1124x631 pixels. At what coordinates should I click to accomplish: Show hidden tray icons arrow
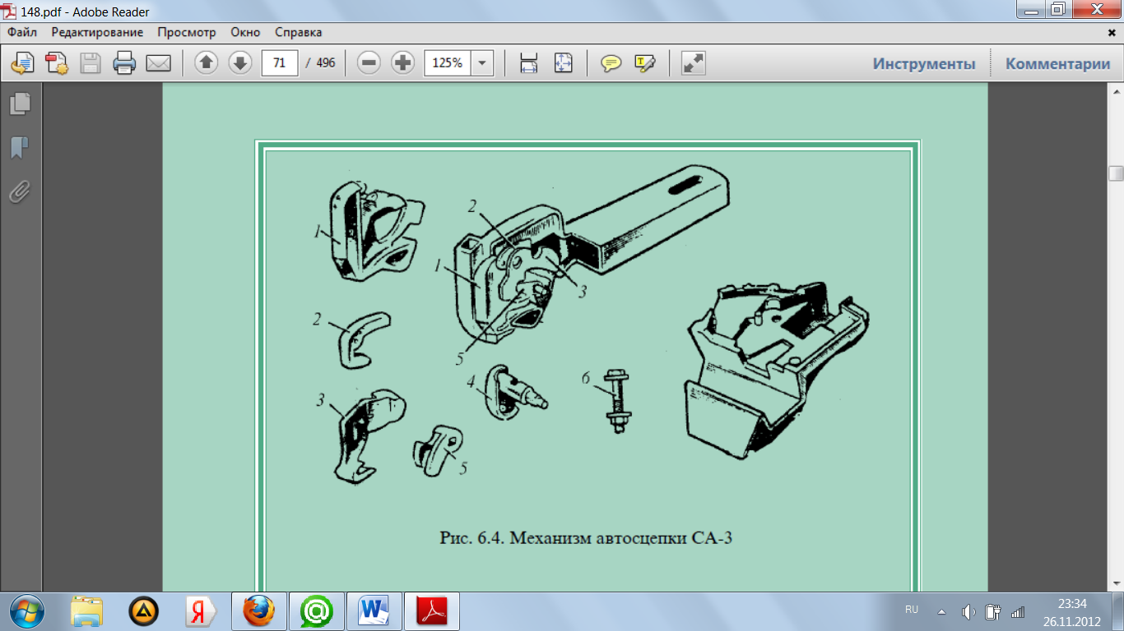[941, 612]
